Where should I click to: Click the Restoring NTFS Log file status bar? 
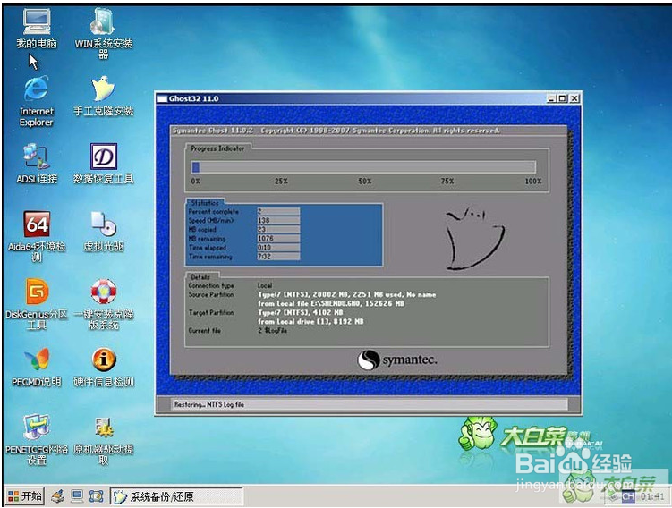[x=370, y=404]
